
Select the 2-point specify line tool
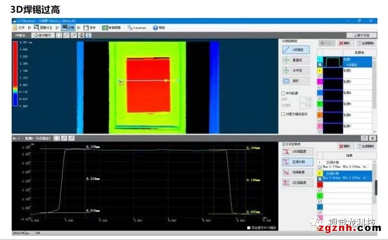click(x=295, y=49)
